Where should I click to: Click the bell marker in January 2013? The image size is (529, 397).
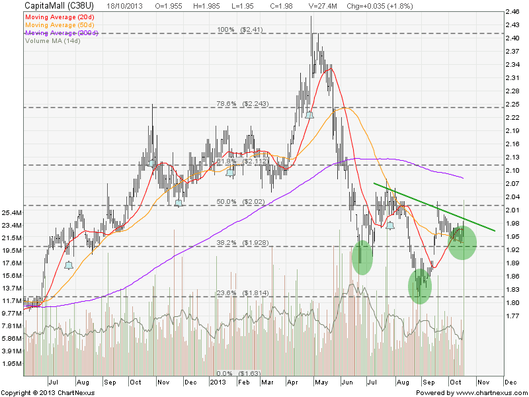click(230, 173)
